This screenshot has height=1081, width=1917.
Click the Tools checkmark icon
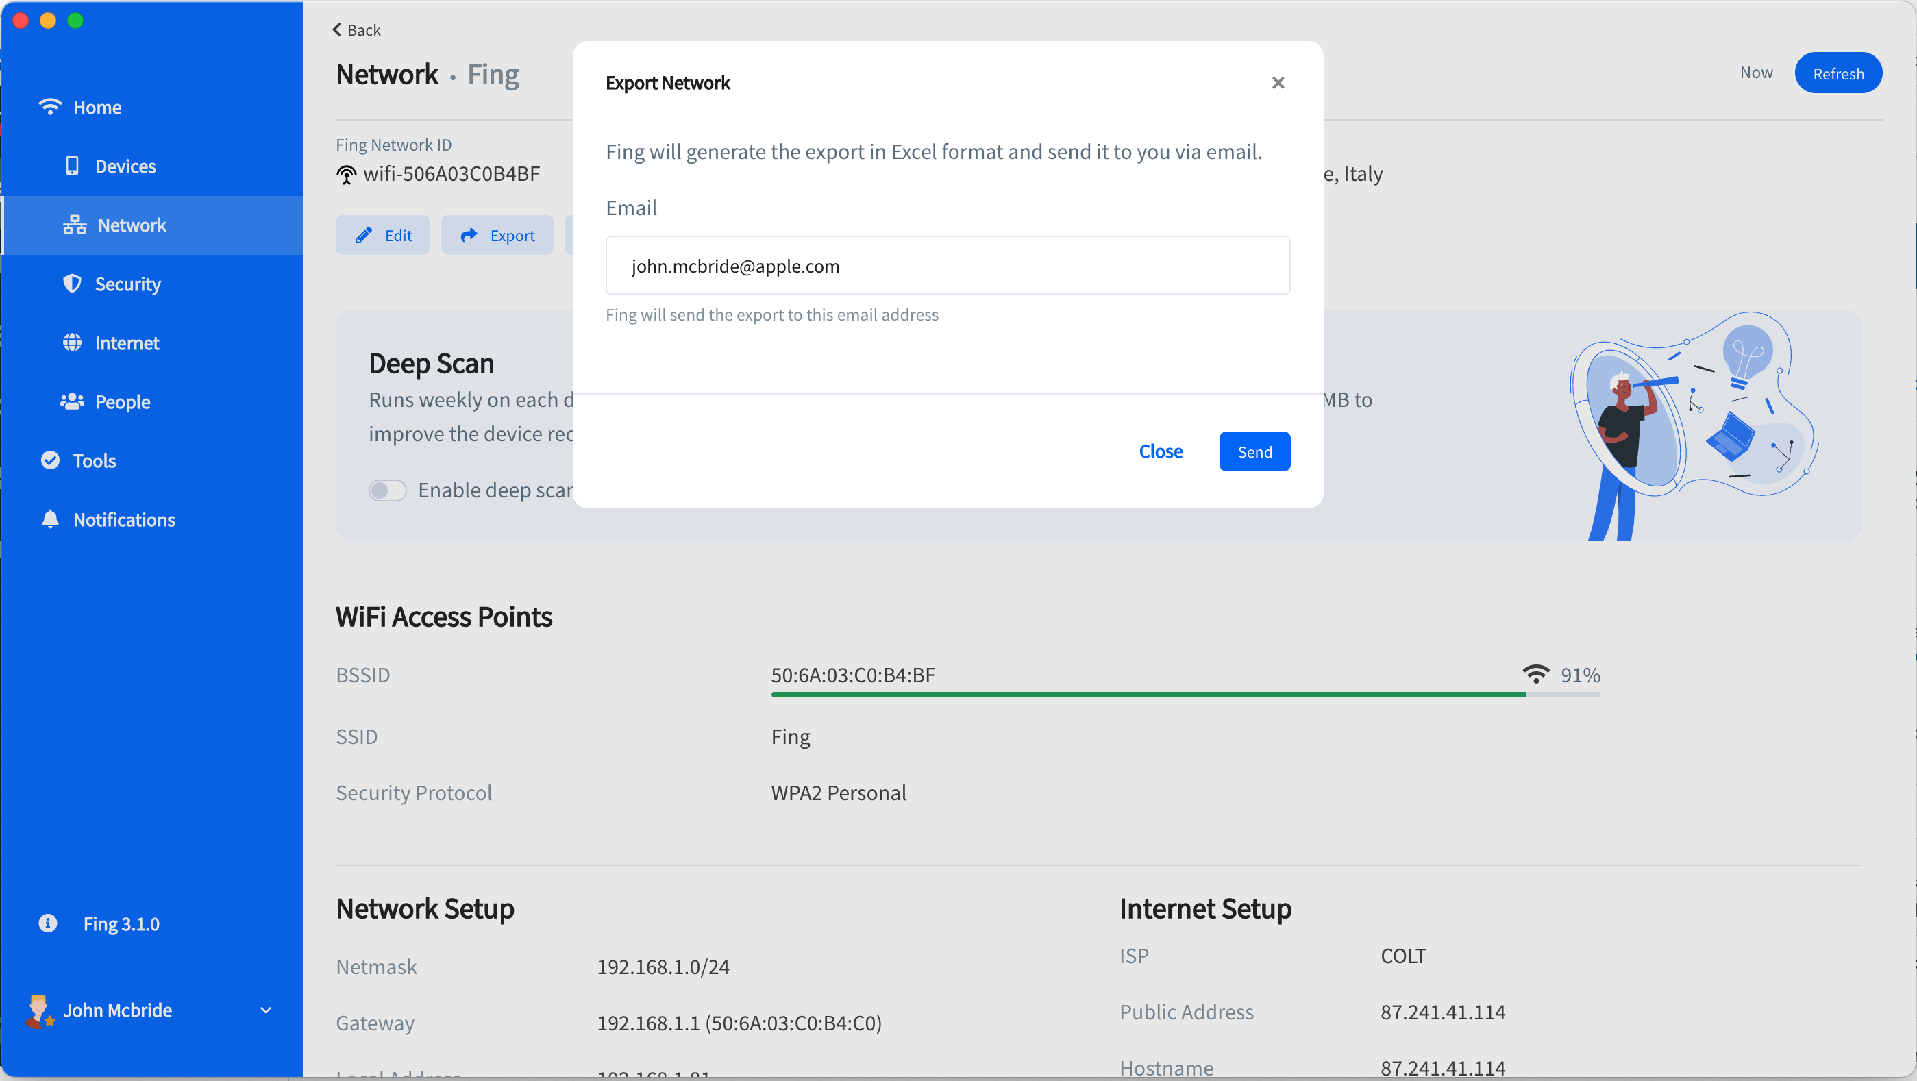(50, 460)
